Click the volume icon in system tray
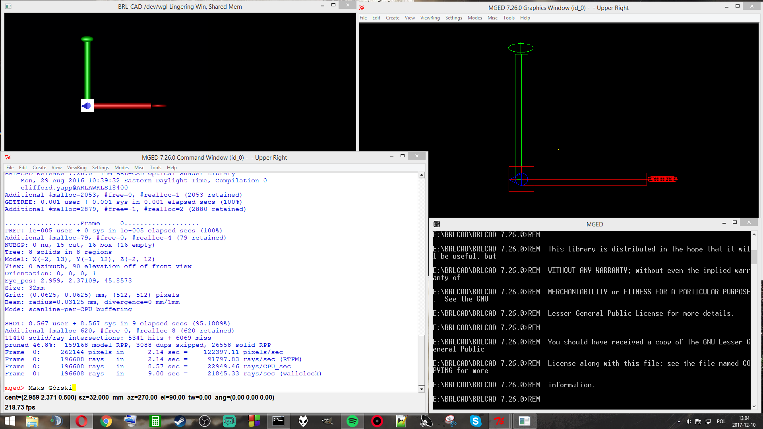This screenshot has height=429, width=763. 689,421
